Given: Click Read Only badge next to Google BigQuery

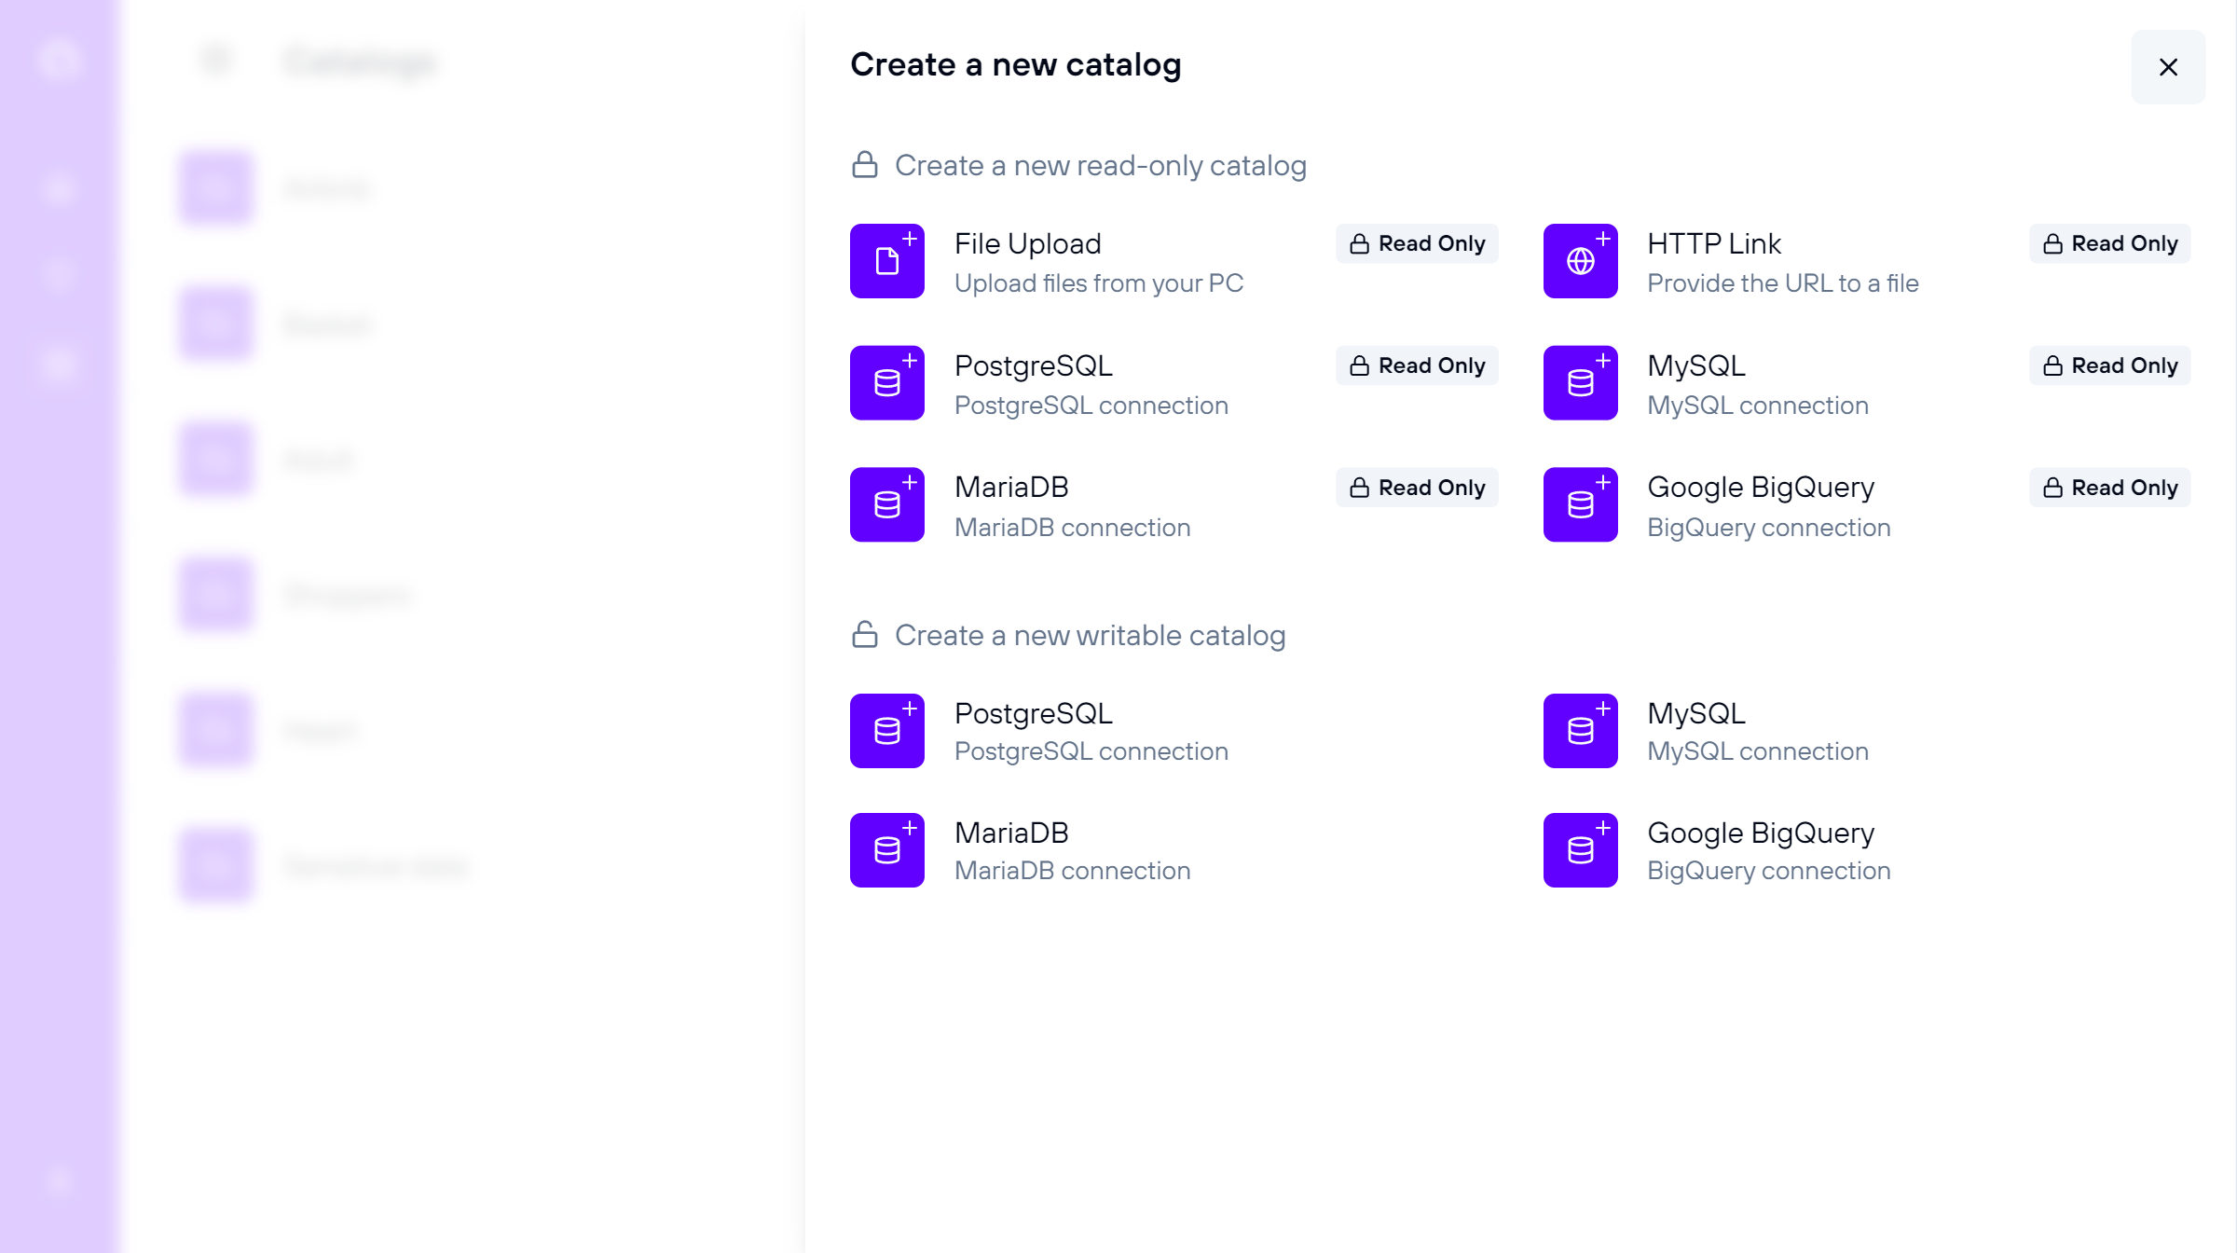Looking at the screenshot, I should click(2109, 488).
